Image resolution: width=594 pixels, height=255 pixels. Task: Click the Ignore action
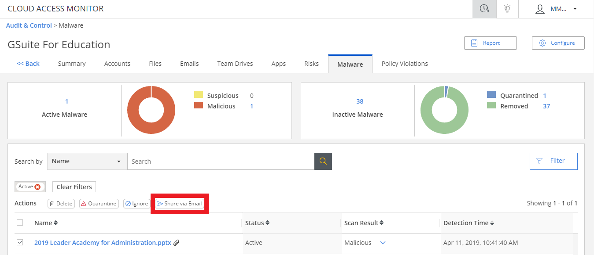tap(137, 204)
